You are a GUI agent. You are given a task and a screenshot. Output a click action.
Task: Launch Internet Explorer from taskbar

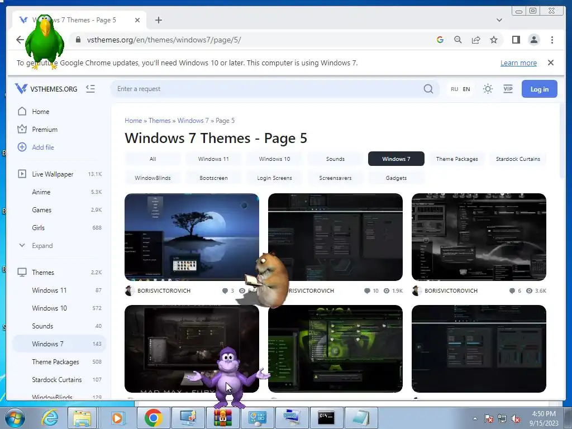50,418
